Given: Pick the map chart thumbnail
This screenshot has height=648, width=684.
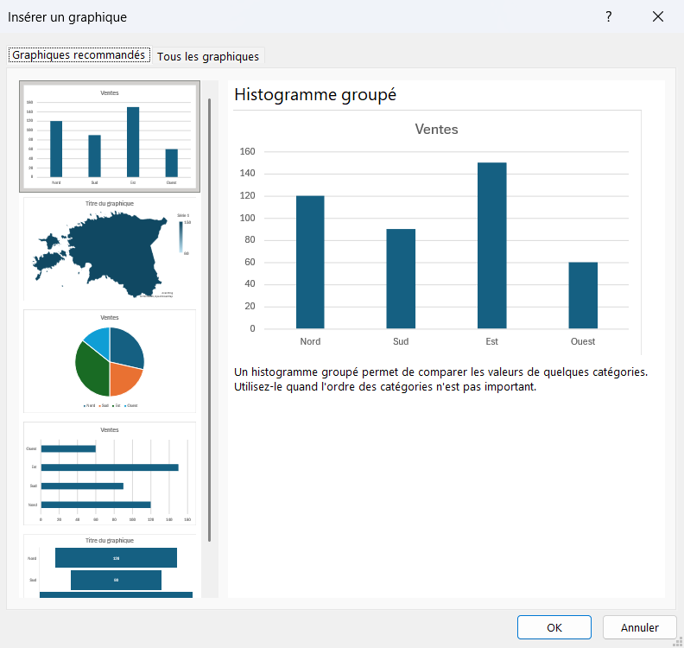Looking at the screenshot, I should [110, 249].
